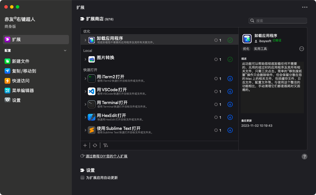The image size is (316, 195).
Task: Click the help question mark button
Action: 304,157
